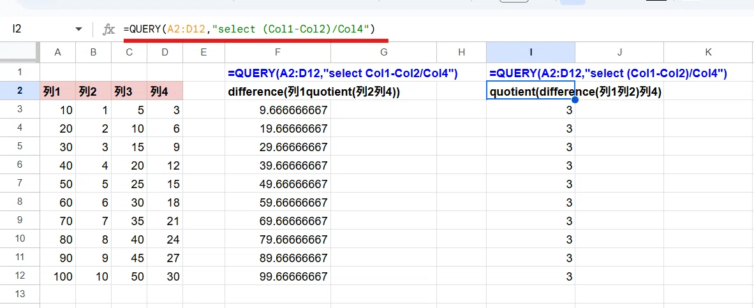Click cell with value 99.66666667
754x308 pixels.
click(277, 276)
